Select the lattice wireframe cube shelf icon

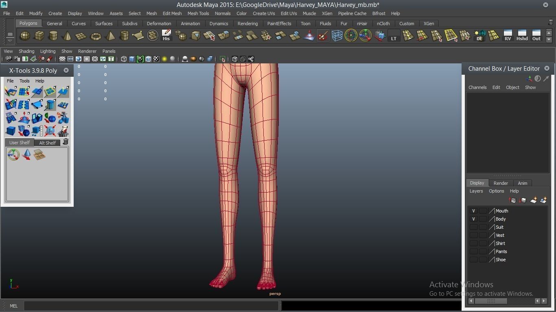point(337,36)
